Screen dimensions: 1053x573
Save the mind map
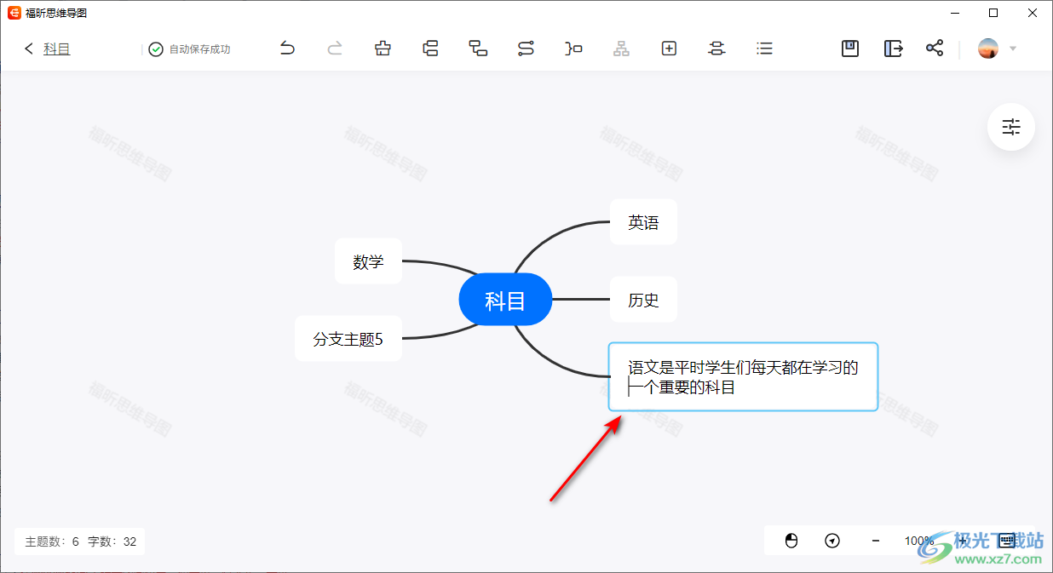click(850, 49)
